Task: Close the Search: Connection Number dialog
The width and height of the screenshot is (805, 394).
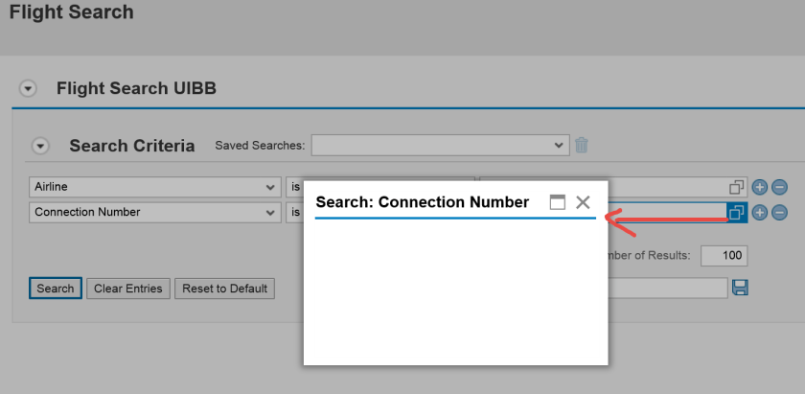Action: (x=583, y=202)
